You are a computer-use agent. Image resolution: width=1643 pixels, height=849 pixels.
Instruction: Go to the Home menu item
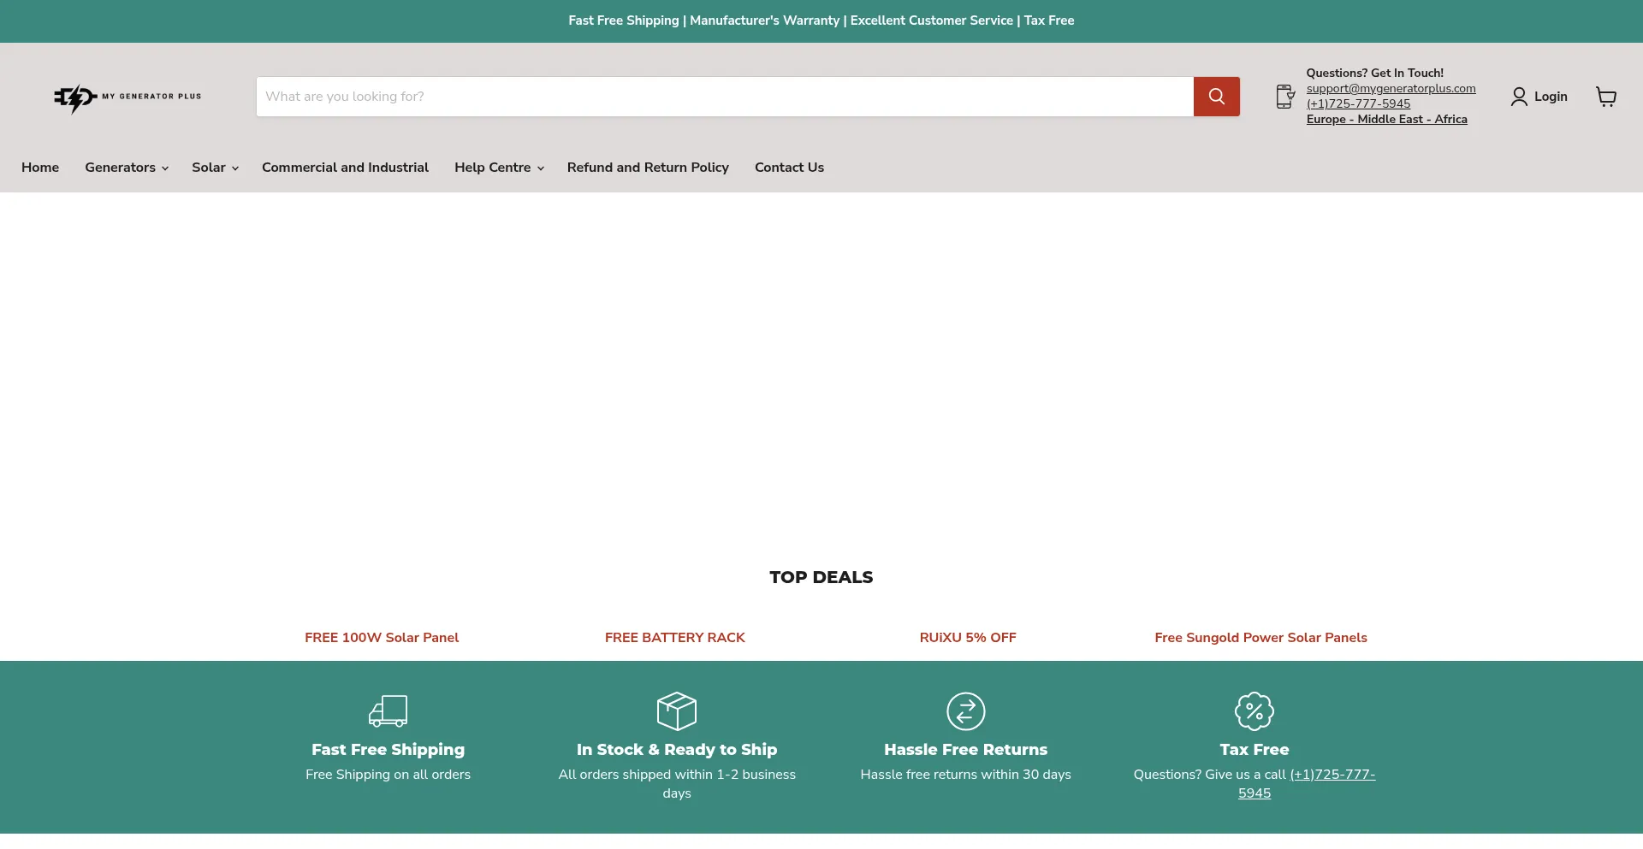tap(40, 168)
